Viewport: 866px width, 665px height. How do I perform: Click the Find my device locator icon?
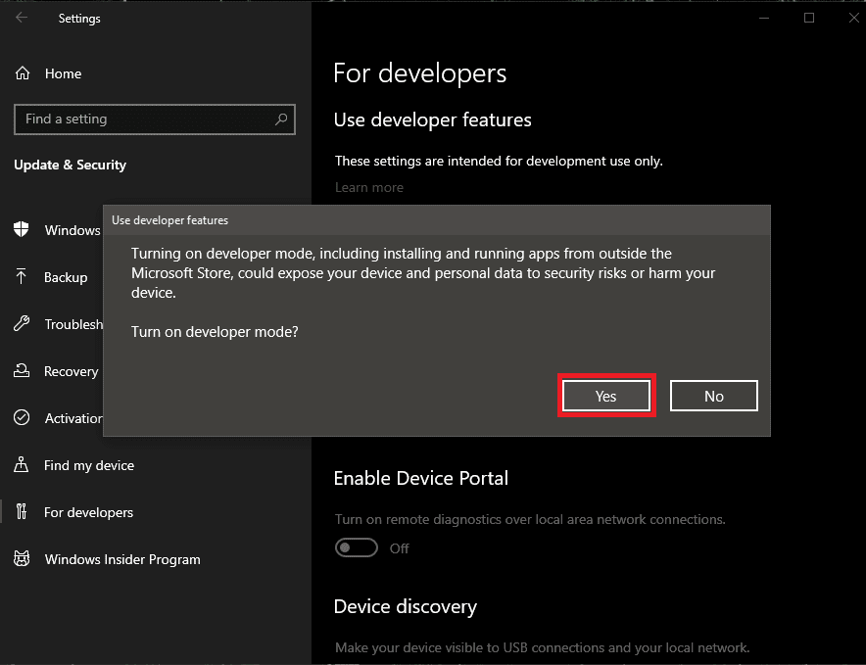pyautogui.click(x=22, y=465)
